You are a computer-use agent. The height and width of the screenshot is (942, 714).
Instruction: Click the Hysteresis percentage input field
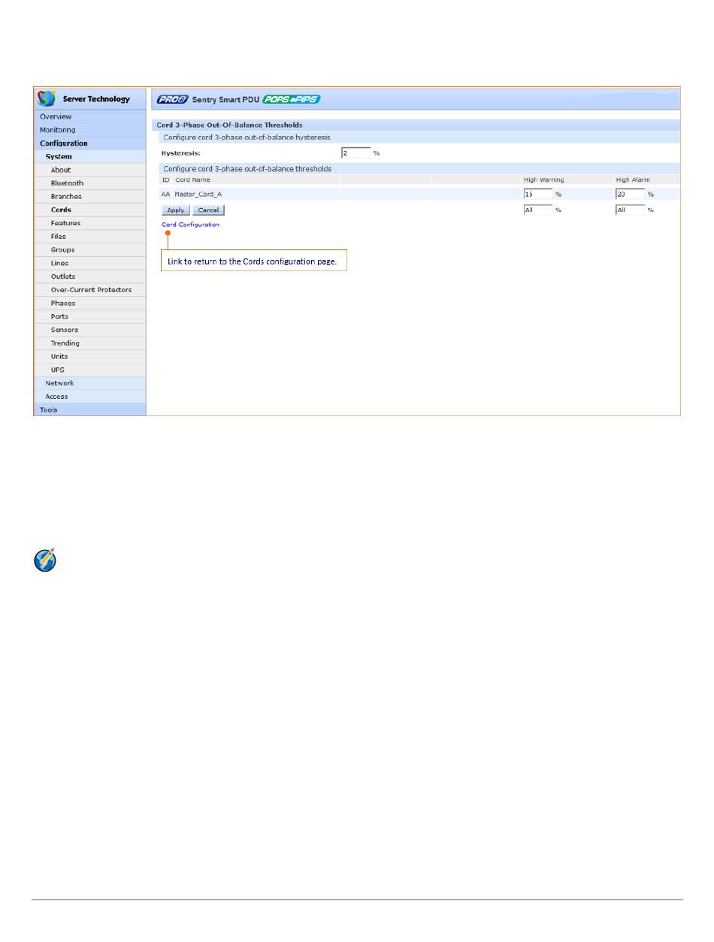click(x=355, y=153)
